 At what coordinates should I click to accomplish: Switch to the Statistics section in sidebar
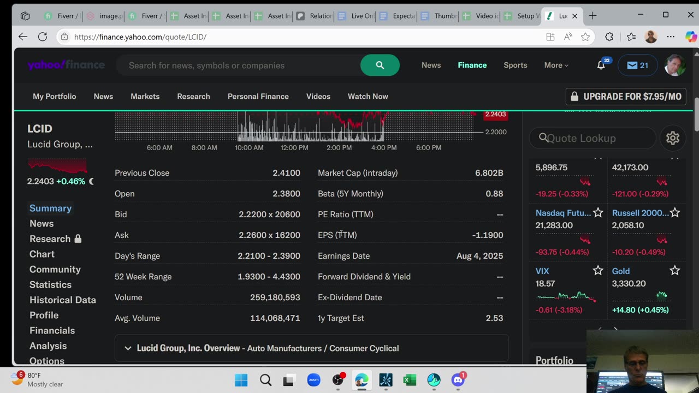[50, 284]
